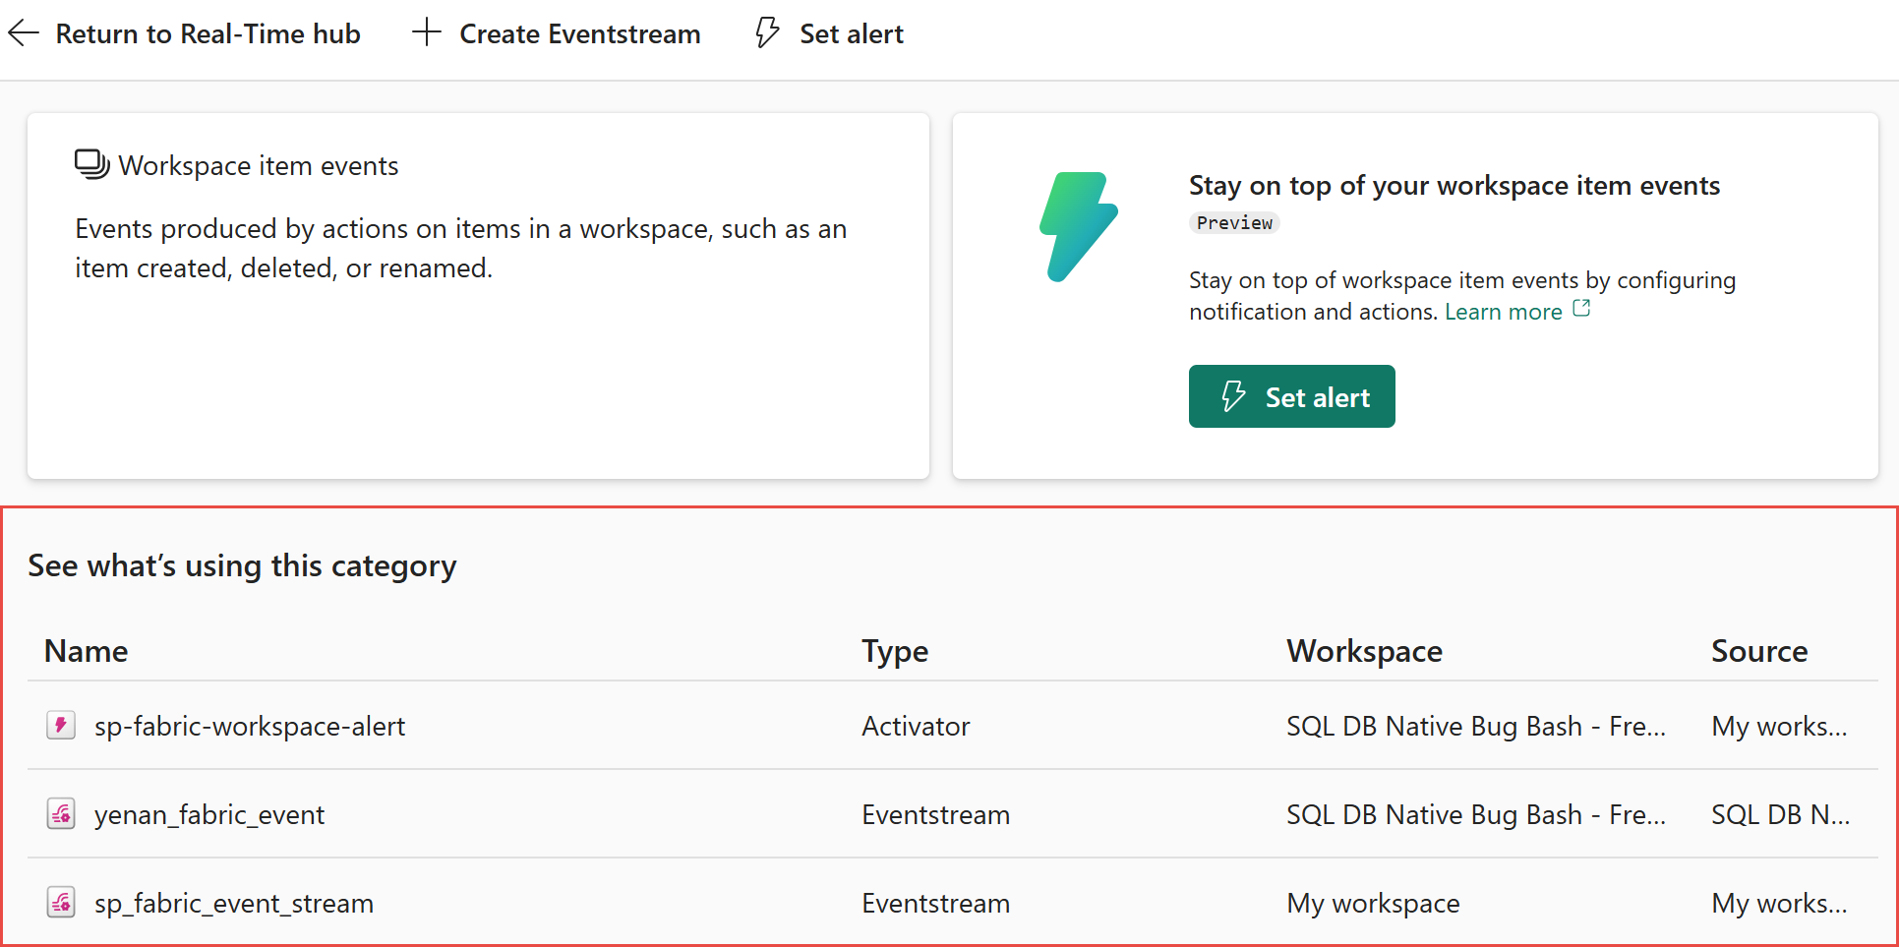Click the back arrow to return to Real-Time hub
This screenshot has height=947, width=1899.
(x=24, y=32)
